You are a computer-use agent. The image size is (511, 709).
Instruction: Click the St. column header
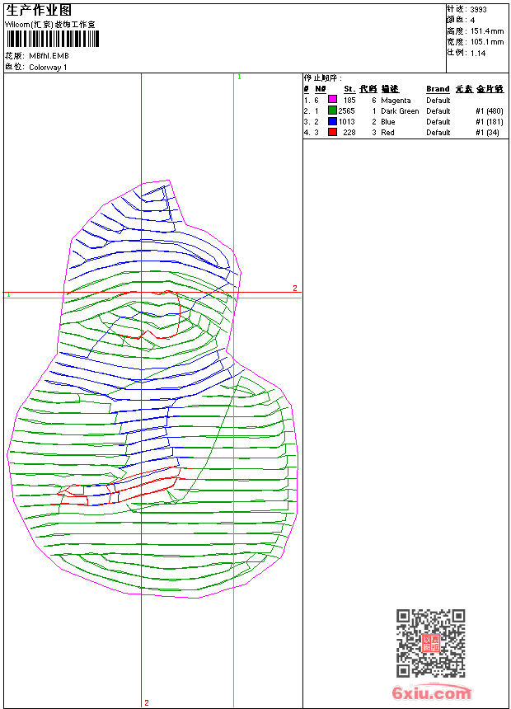pos(349,89)
